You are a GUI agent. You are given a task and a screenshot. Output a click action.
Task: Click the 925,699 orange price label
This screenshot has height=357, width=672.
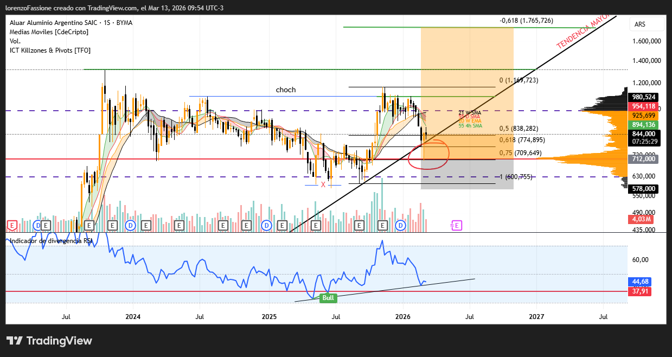point(642,116)
